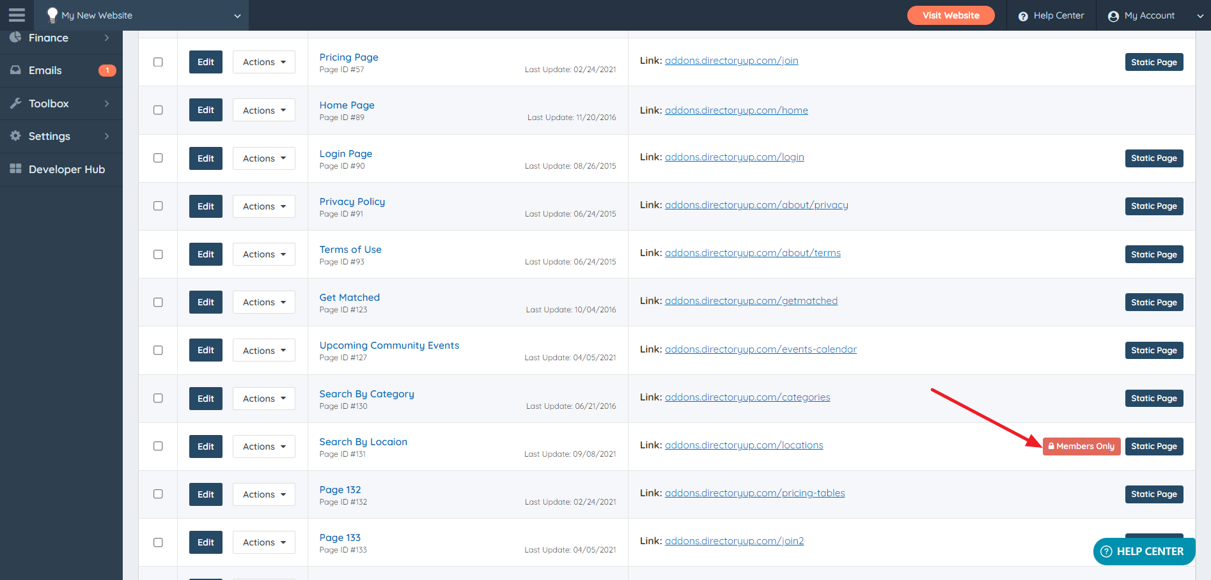Click the My Account user icon
The image size is (1211, 580).
1113,16
